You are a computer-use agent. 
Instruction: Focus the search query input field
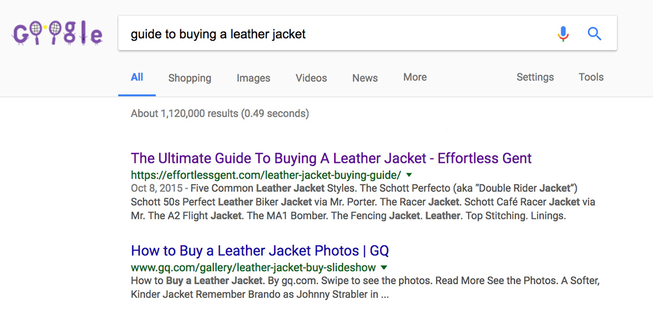pyautogui.click(x=337, y=34)
